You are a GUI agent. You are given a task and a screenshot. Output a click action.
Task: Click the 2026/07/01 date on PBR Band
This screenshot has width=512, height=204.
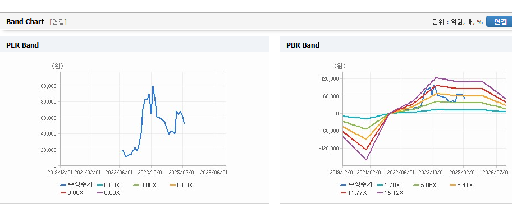click(x=496, y=172)
